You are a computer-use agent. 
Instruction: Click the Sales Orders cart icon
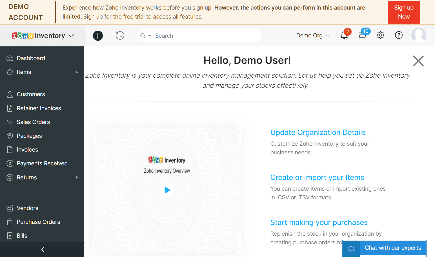click(x=10, y=122)
